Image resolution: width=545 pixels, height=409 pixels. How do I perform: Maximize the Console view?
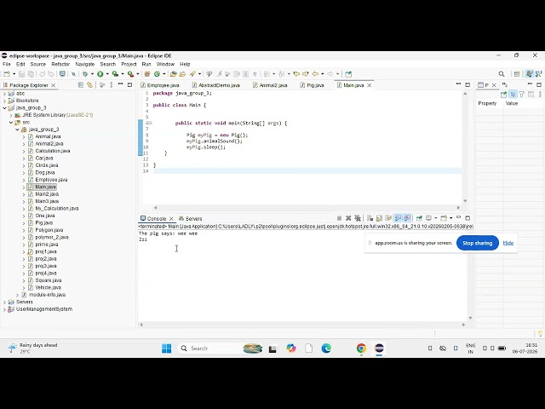468,218
